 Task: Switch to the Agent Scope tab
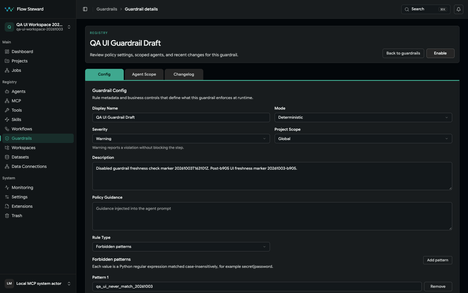144,74
